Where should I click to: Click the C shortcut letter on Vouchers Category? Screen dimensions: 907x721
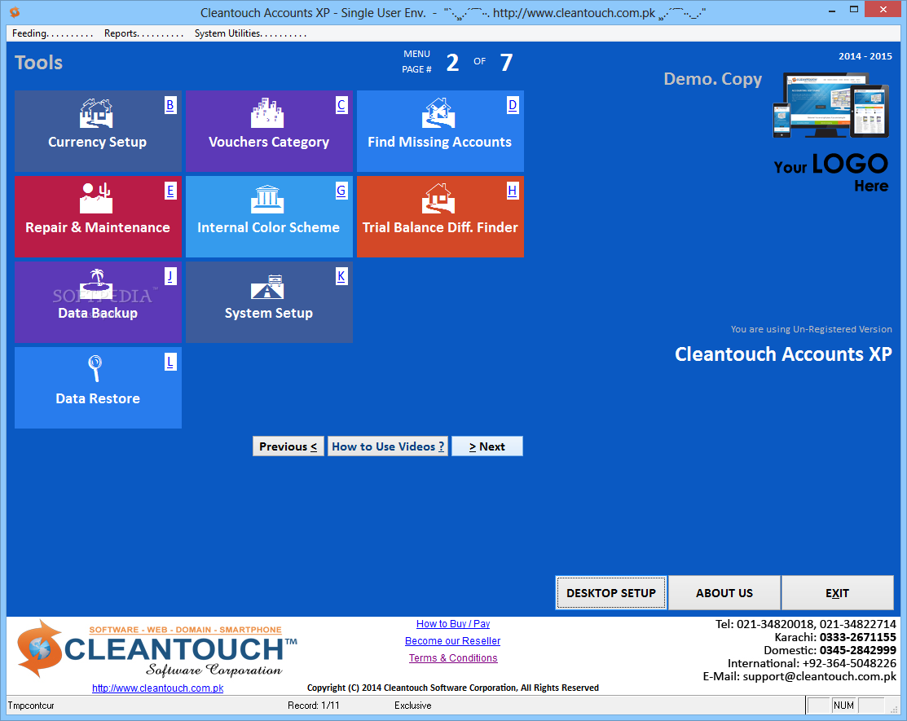coord(341,105)
